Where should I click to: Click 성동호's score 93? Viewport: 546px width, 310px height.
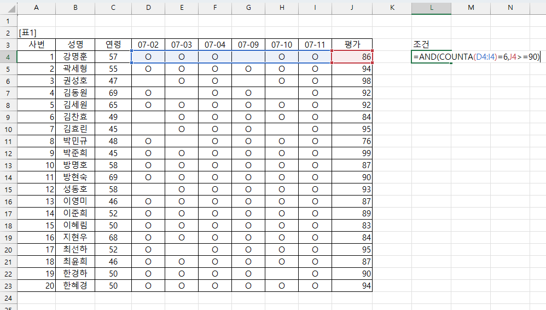[352, 190]
